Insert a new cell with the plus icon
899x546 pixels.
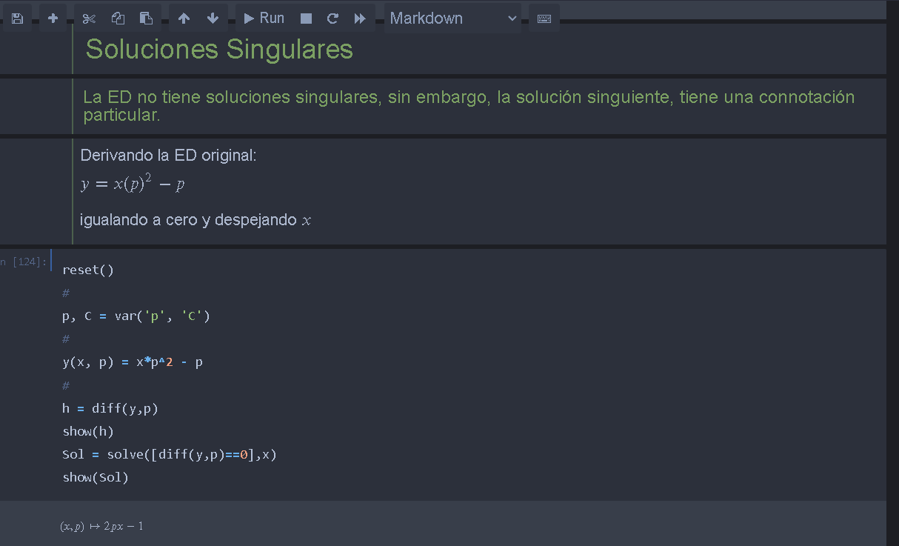pyautogui.click(x=53, y=19)
